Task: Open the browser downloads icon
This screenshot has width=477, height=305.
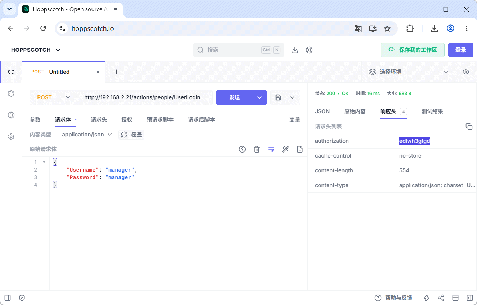Action: [435, 28]
